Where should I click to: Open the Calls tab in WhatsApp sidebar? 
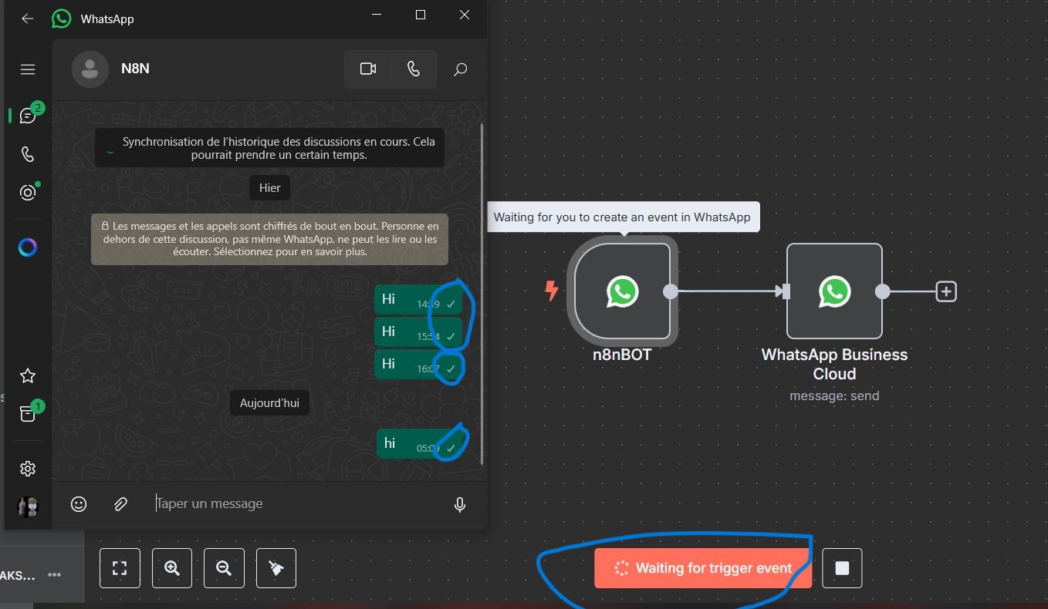[x=27, y=153]
